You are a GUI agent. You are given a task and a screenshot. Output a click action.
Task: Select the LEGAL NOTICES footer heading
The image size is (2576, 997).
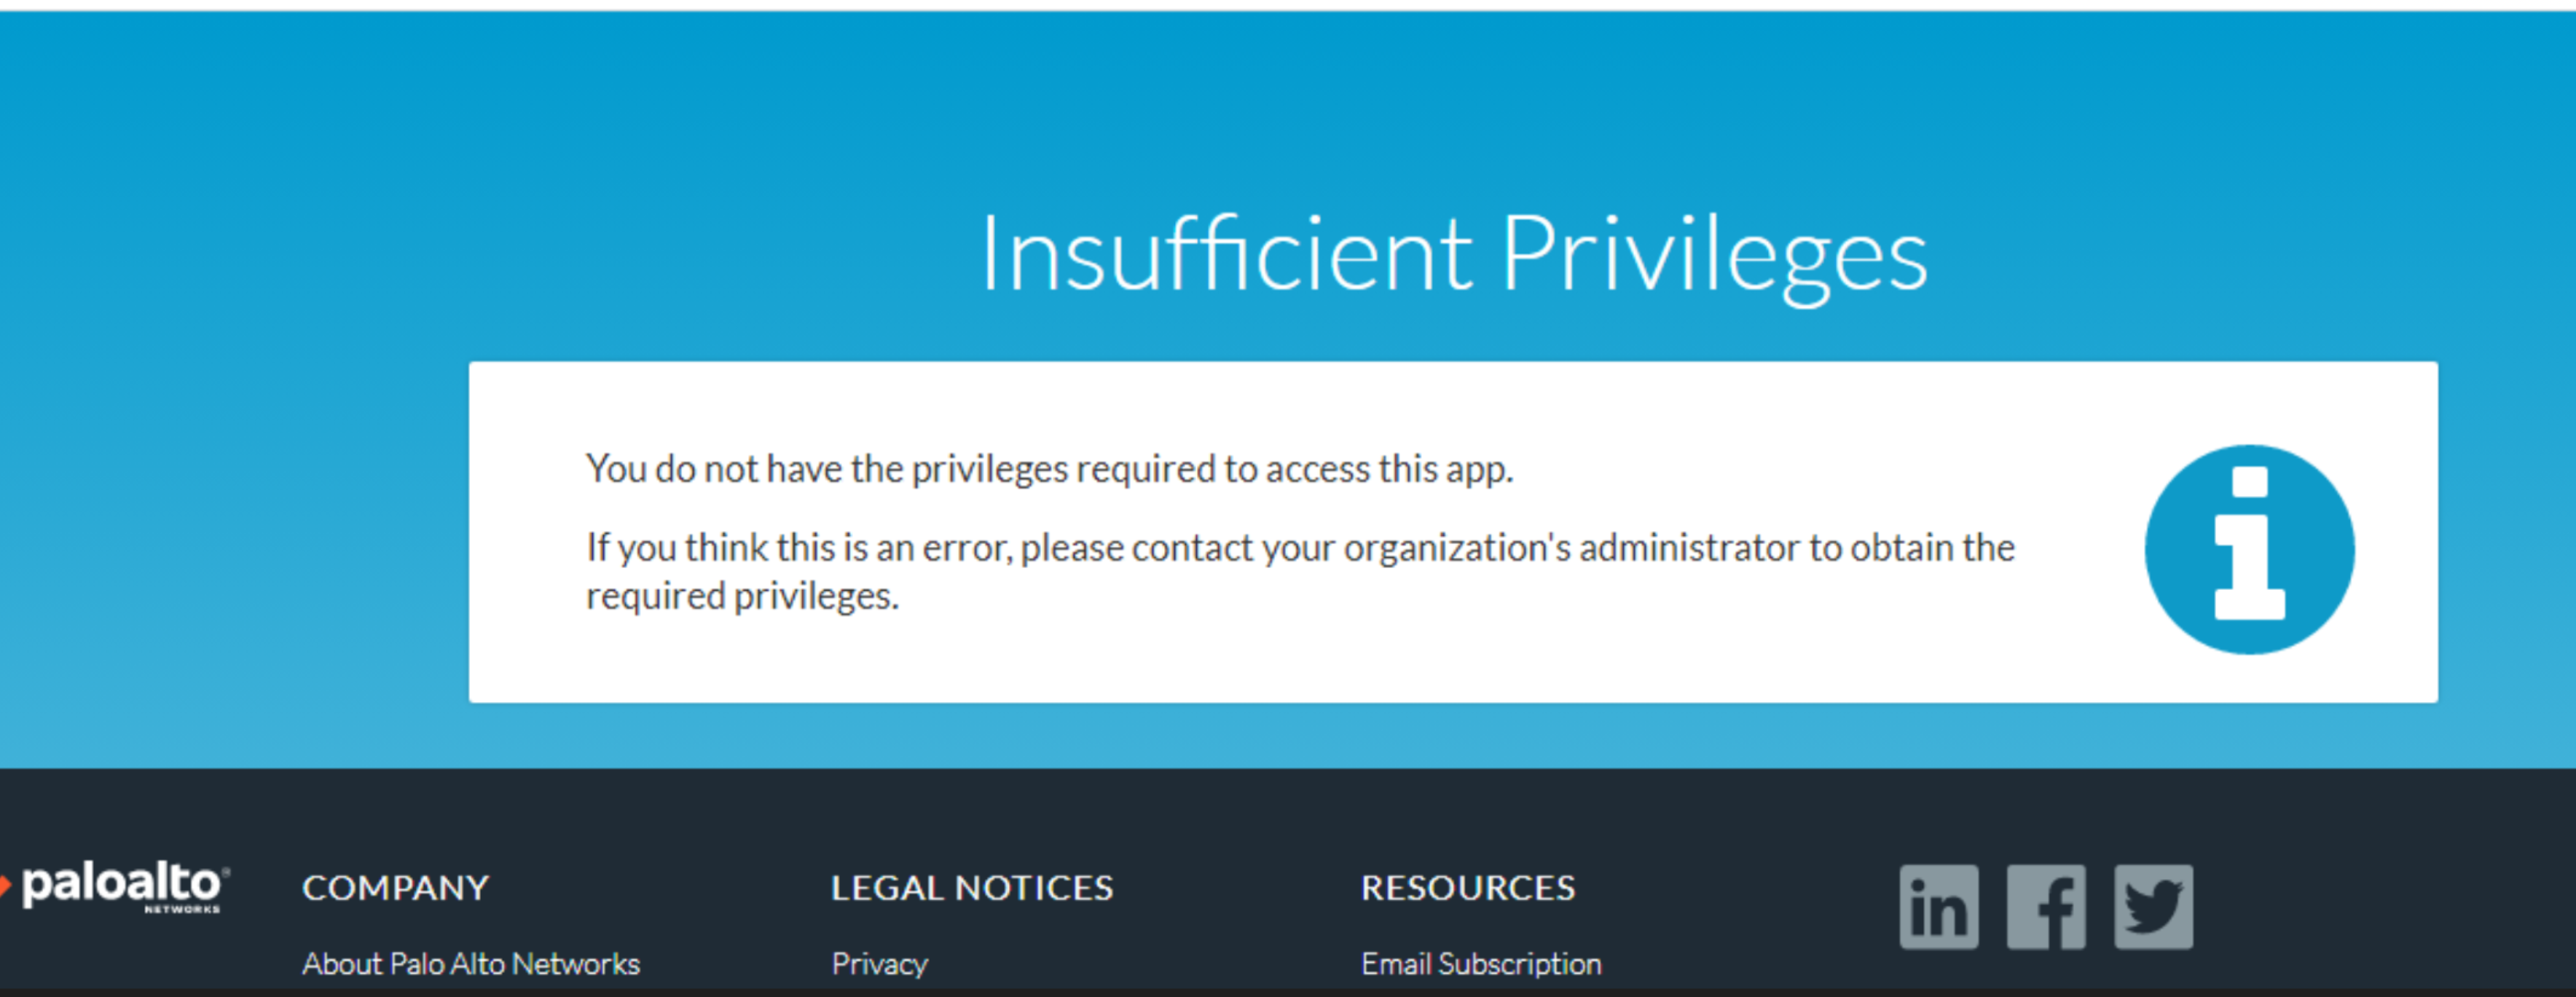pyautogui.click(x=971, y=888)
